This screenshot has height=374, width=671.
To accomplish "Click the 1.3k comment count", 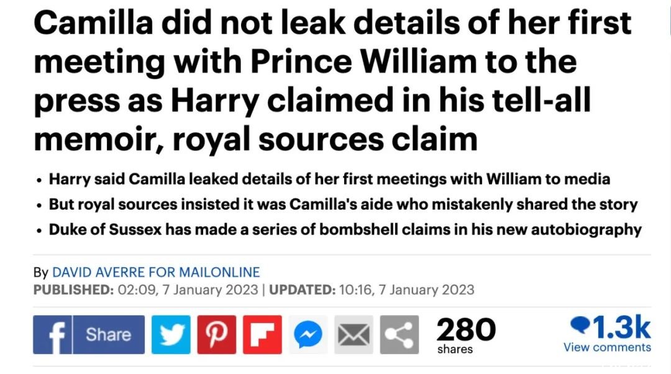I will pos(621,327).
